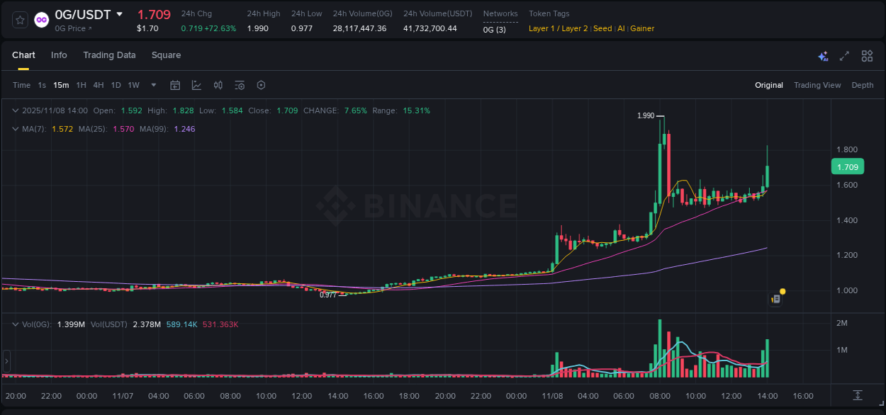Toggle the favorite star for 0G/USDT
This screenshot has width=886, height=415.
[19, 19]
